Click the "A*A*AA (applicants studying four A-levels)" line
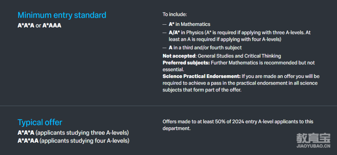Viewport: 337px width, 155px height. [x=73, y=141]
